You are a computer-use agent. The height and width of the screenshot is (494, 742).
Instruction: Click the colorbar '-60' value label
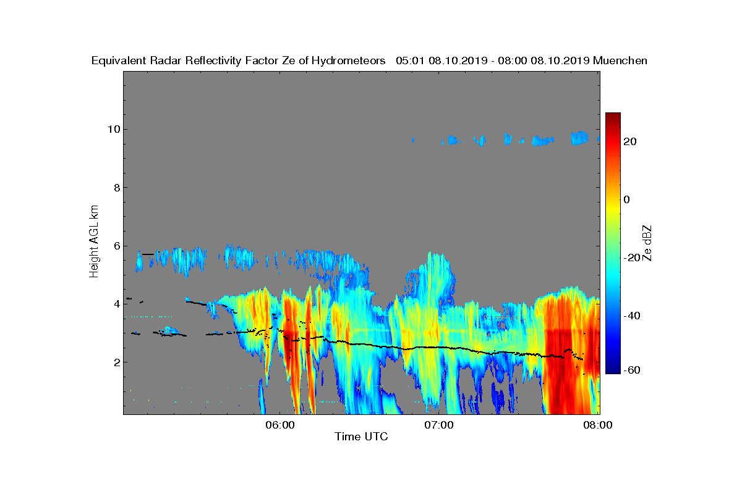pyautogui.click(x=632, y=371)
